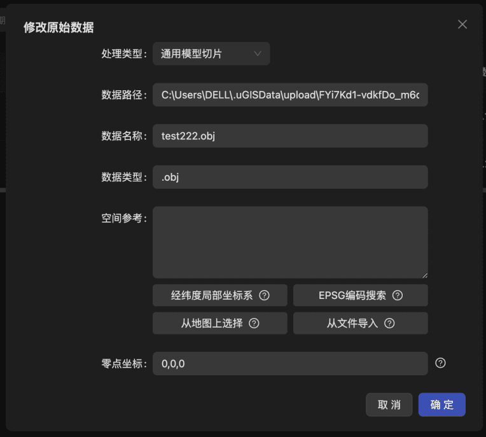Choose 从地图上选择 option
Screen dimensions: 486x437
click(x=212, y=323)
